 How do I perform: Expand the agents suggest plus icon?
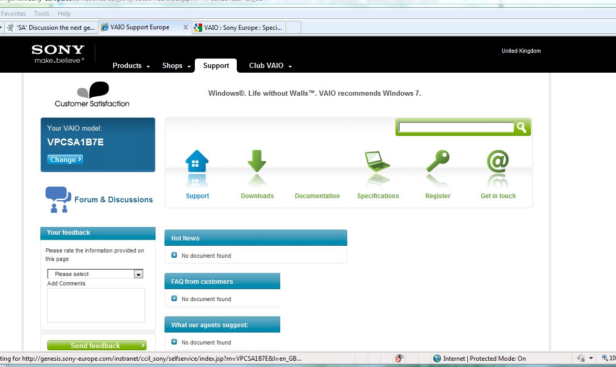(174, 342)
